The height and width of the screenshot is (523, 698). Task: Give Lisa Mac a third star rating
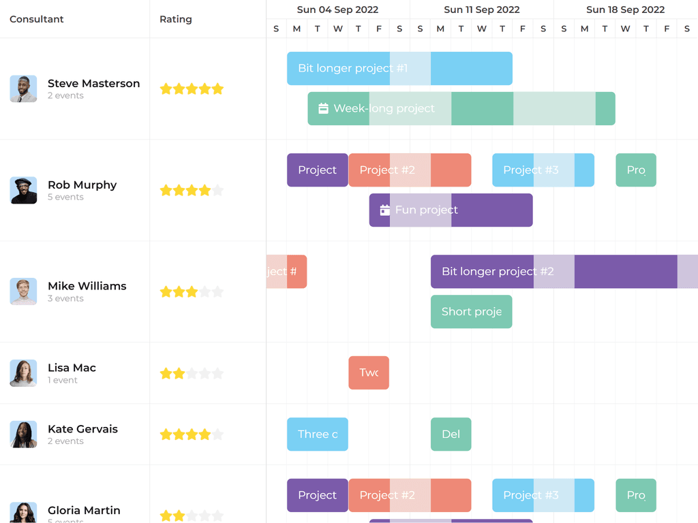tap(192, 373)
